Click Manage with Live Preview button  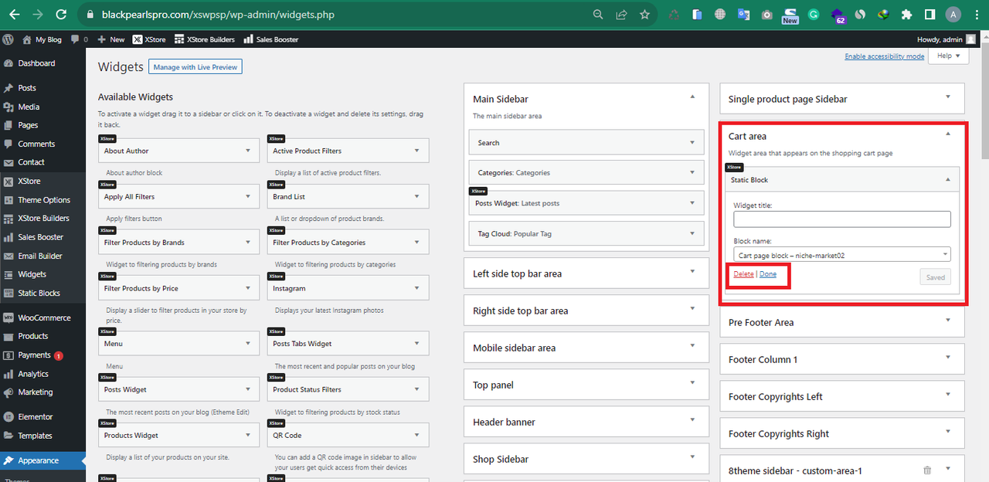point(195,67)
